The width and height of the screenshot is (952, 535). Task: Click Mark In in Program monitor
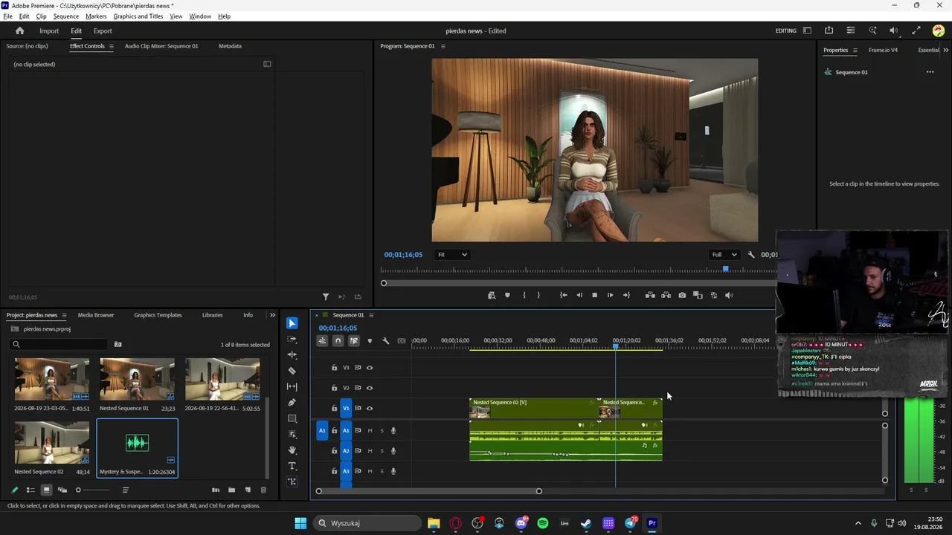524,295
